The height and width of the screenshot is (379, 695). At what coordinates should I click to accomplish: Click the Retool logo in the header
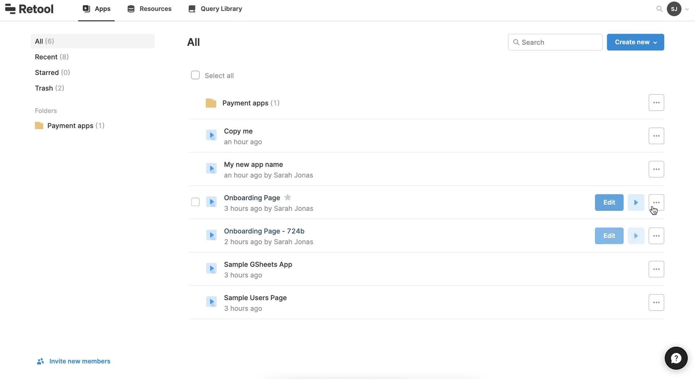[29, 9]
